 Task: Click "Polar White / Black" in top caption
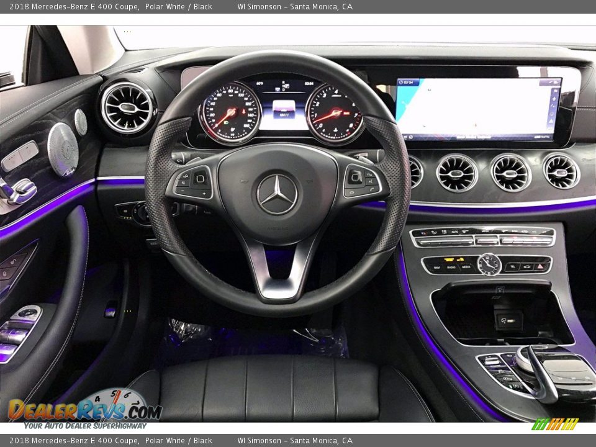point(179,6)
